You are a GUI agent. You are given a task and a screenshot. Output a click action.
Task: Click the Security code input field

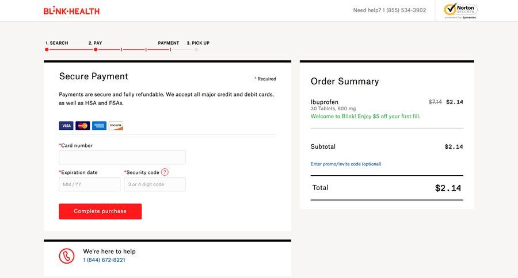tap(154, 184)
